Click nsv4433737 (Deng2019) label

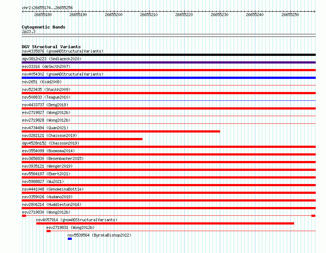pyautogui.click(x=45, y=105)
